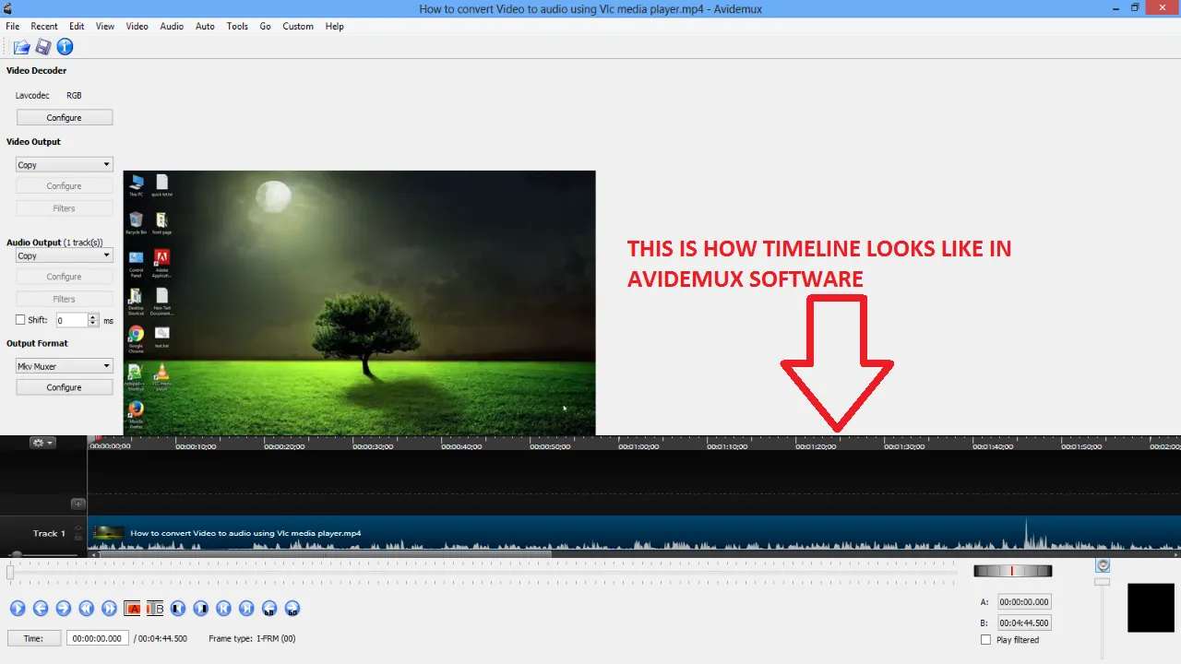Configure the Output Format muxer
Image resolution: width=1181 pixels, height=664 pixels.
[x=65, y=387]
